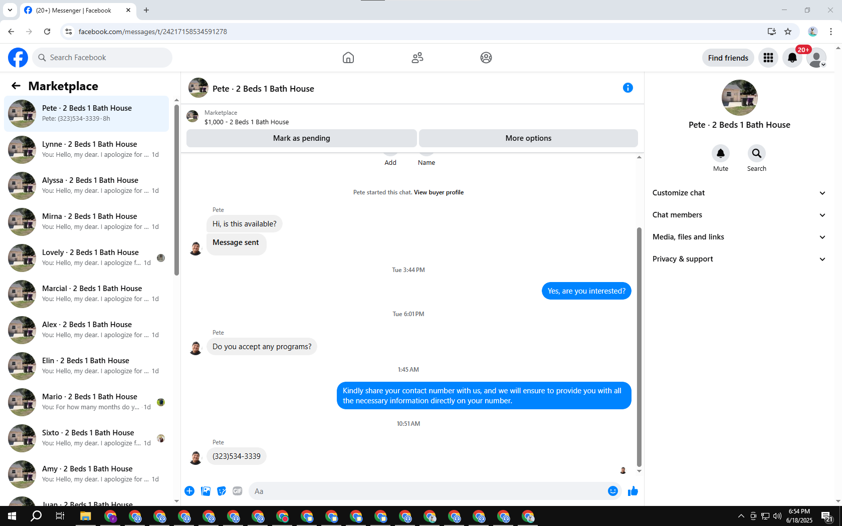Open Sixto's 2 Beds 1 Bath House chat
The height and width of the screenshot is (526, 842).
click(x=87, y=438)
